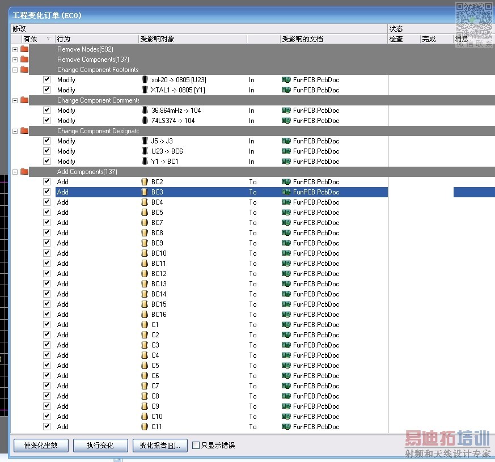Click the PCB document icon in the J5 -> J3 row

[286, 141]
